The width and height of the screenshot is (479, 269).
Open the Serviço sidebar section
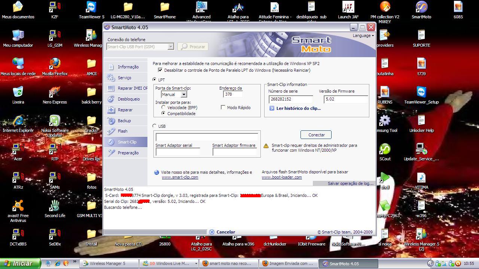click(x=125, y=78)
